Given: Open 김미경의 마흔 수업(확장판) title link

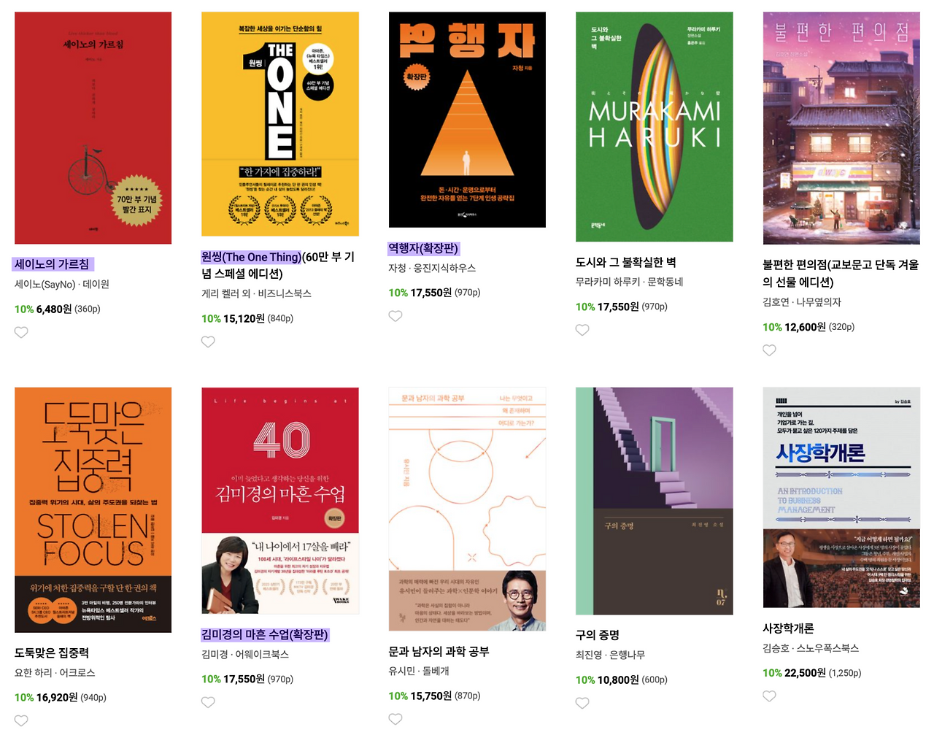Looking at the screenshot, I should [265, 635].
